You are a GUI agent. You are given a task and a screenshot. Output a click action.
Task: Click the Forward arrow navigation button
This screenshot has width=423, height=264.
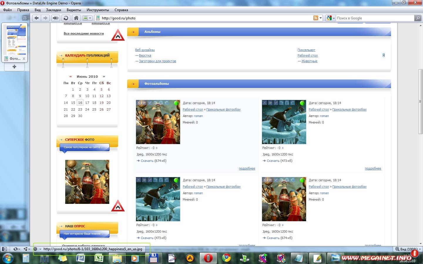[x=45, y=18]
